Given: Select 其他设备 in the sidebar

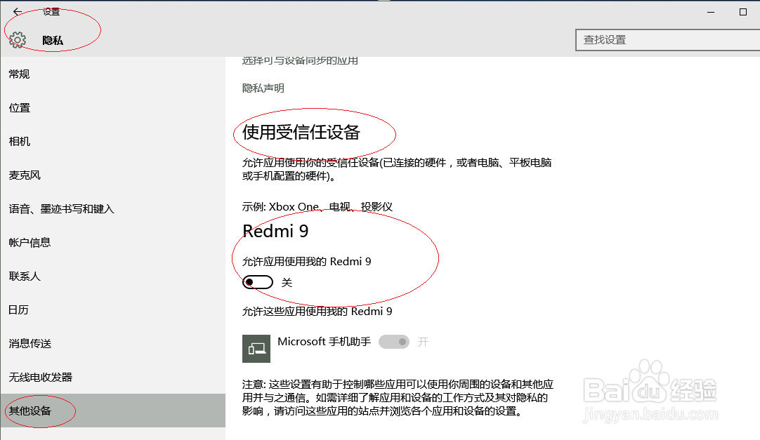Looking at the screenshot, I should [x=113, y=411].
